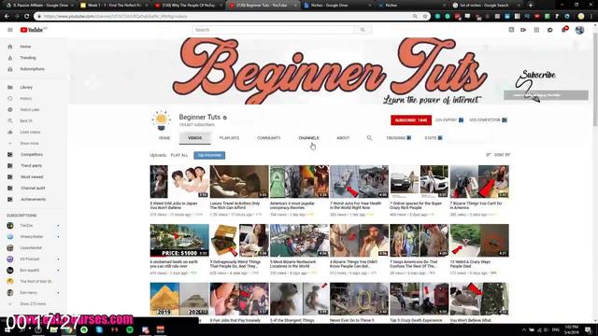The image size is (598, 336).
Task: Click CSV EXPORT
Action: (449, 120)
